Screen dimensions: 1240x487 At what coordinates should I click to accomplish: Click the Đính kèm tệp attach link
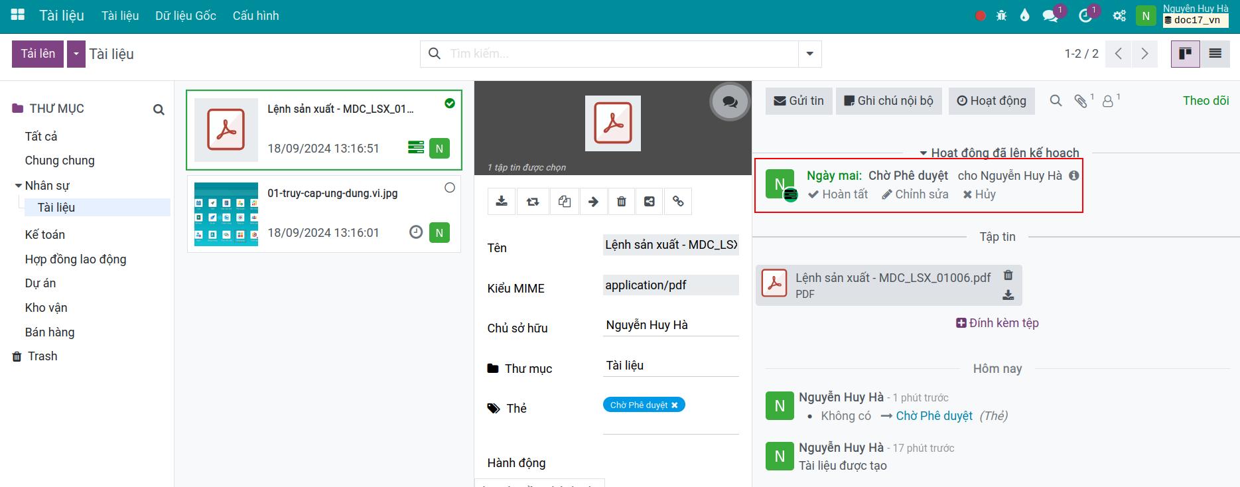pos(997,323)
